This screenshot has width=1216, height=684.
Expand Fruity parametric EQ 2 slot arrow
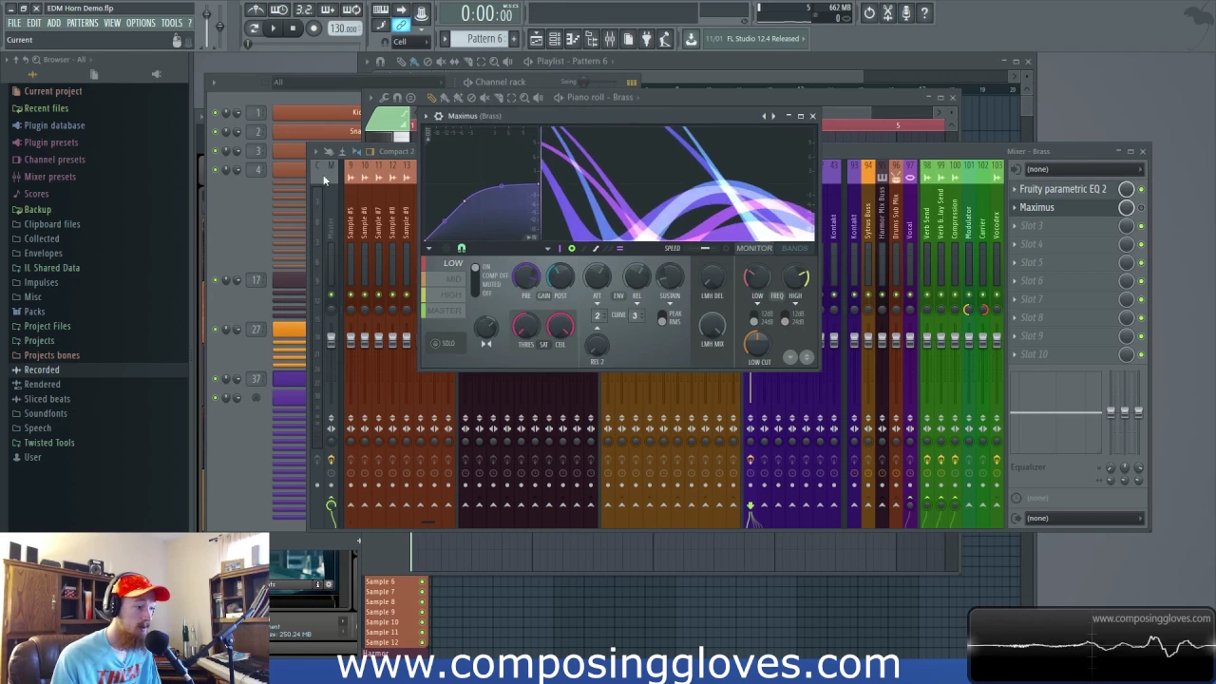pos(1015,189)
